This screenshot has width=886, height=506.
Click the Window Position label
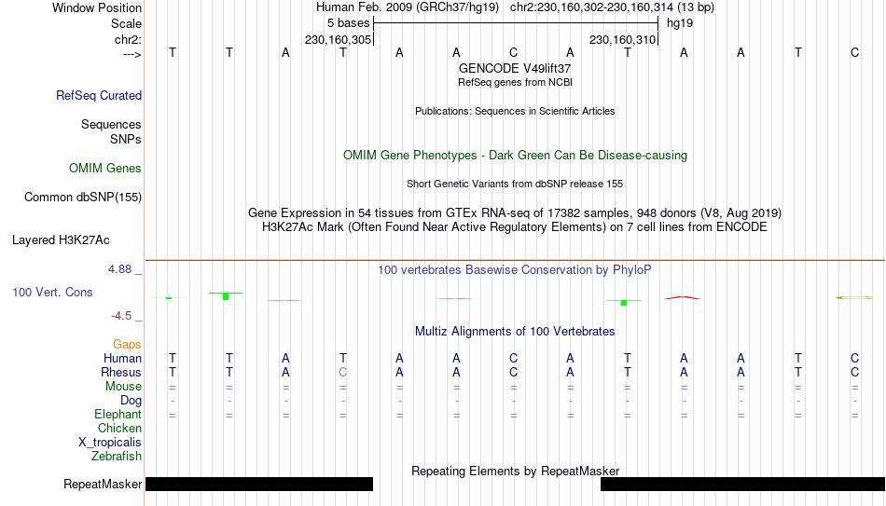click(x=97, y=7)
